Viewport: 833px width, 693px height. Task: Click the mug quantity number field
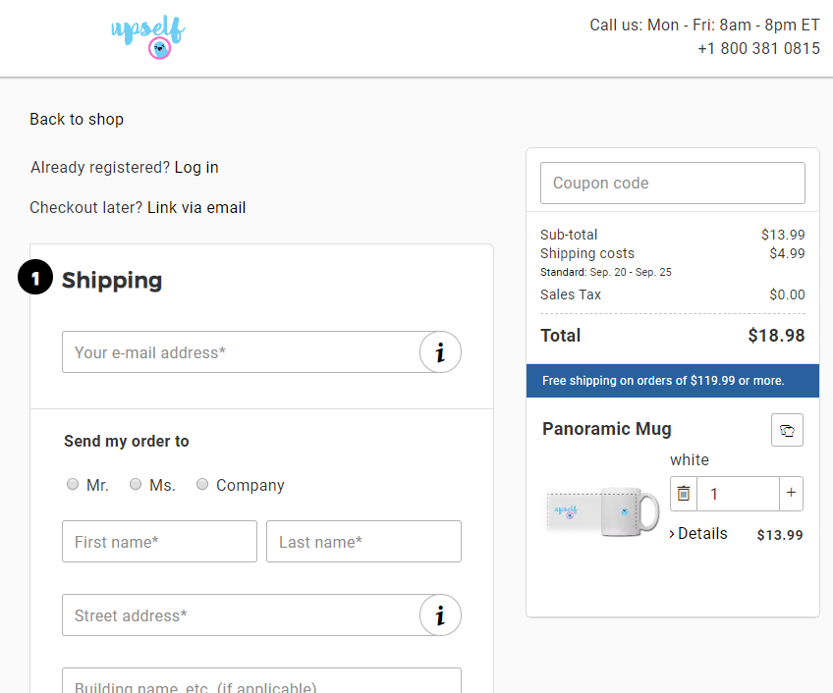coord(738,494)
